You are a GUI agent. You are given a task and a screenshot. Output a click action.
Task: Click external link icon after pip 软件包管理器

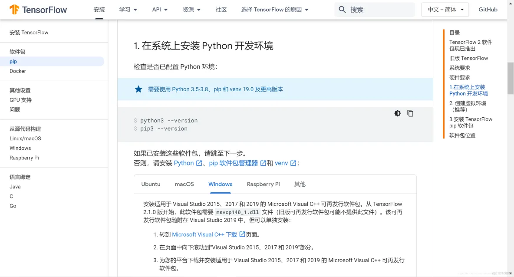point(263,163)
